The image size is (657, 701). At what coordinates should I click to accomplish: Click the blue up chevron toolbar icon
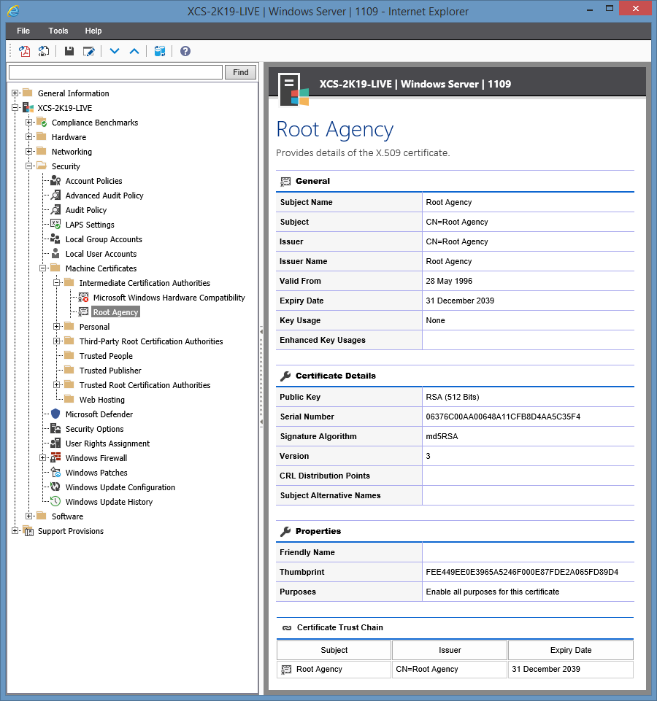coord(134,51)
